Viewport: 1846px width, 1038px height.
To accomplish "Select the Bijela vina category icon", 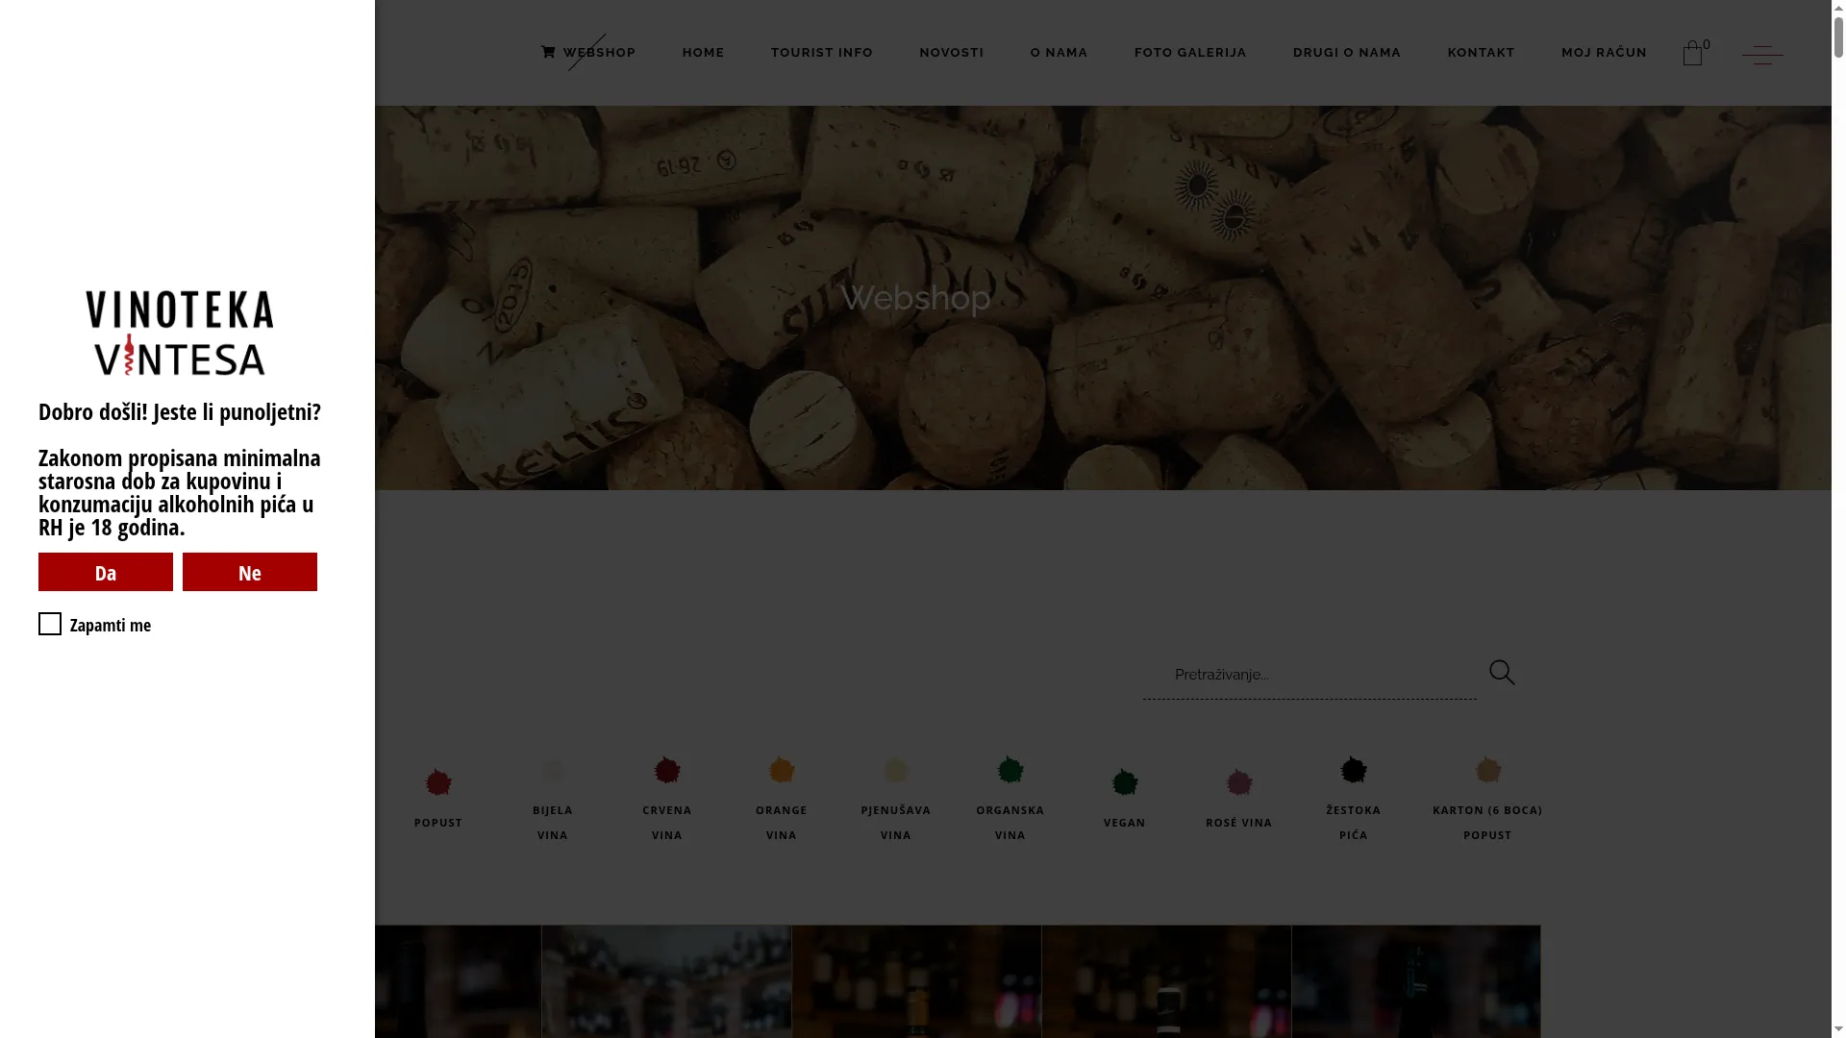I will pyautogui.click(x=553, y=770).
